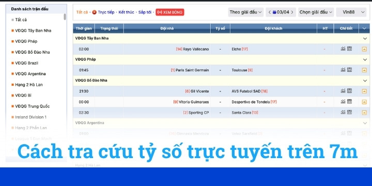
Task: Open Paris Saint Germain team link
Action: tap(192, 70)
